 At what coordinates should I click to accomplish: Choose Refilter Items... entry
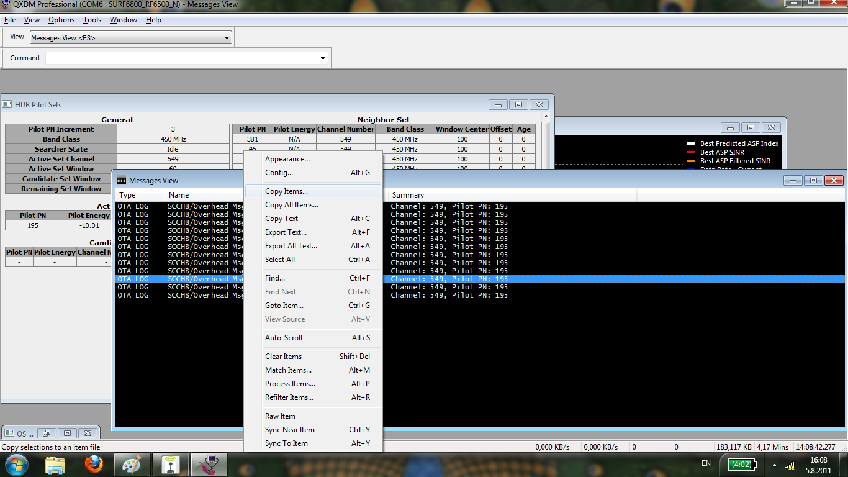pyautogui.click(x=313, y=397)
